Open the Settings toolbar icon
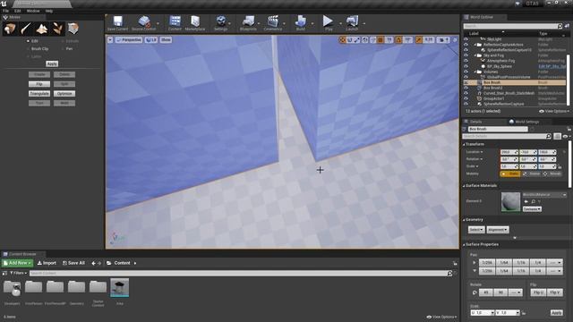 (221, 23)
